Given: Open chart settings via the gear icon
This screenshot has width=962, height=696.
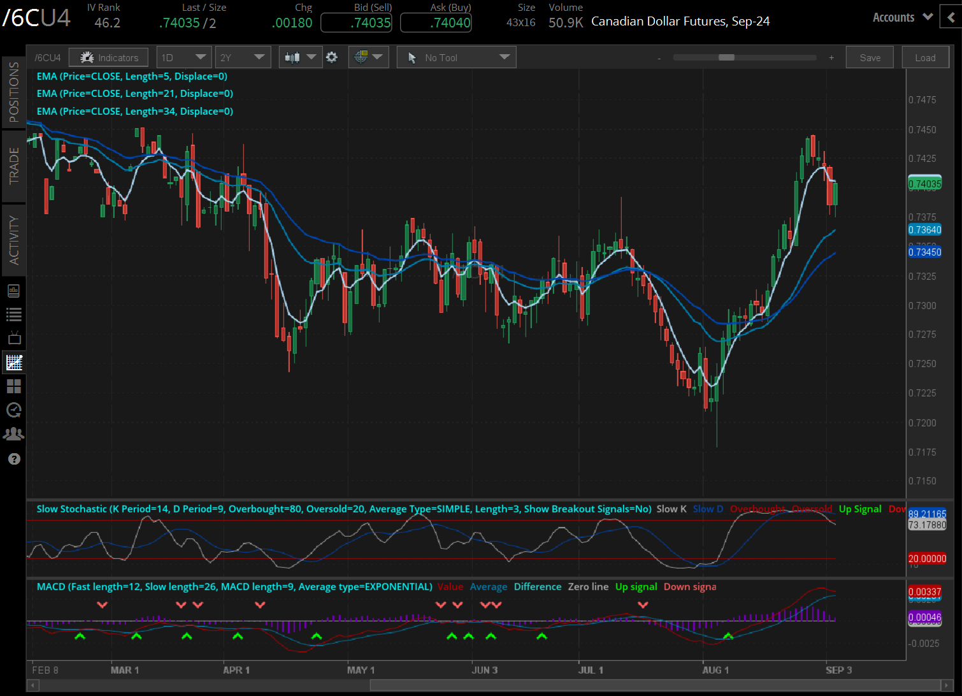Looking at the screenshot, I should tap(332, 57).
